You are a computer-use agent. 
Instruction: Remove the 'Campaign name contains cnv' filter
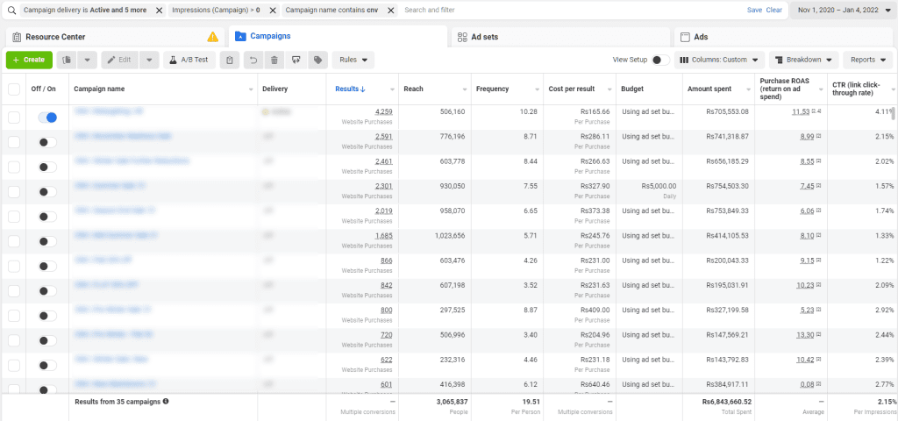(x=390, y=10)
